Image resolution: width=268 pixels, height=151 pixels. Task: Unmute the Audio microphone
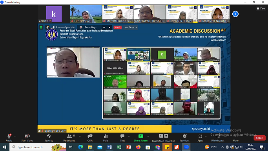[x=9, y=138]
